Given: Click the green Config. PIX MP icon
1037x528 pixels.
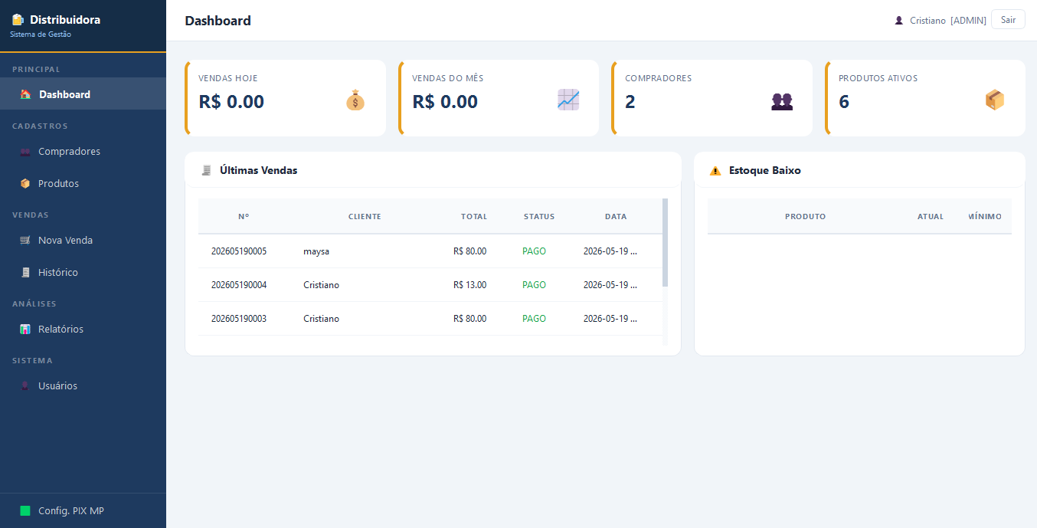Looking at the screenshot, I should 25,511.
